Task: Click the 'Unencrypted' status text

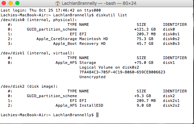Action: [92, 77]
